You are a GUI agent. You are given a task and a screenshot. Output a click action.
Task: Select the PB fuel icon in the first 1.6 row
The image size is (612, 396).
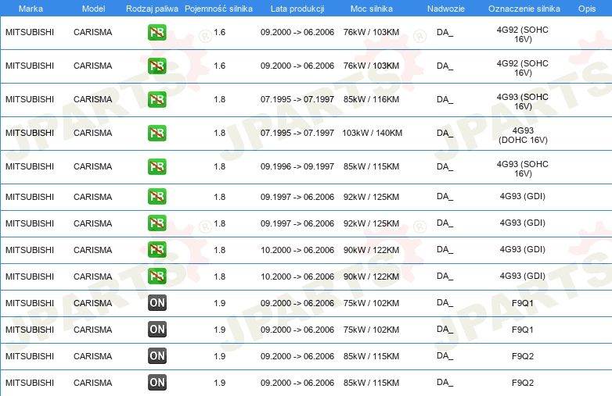click(x=157, y=32)
